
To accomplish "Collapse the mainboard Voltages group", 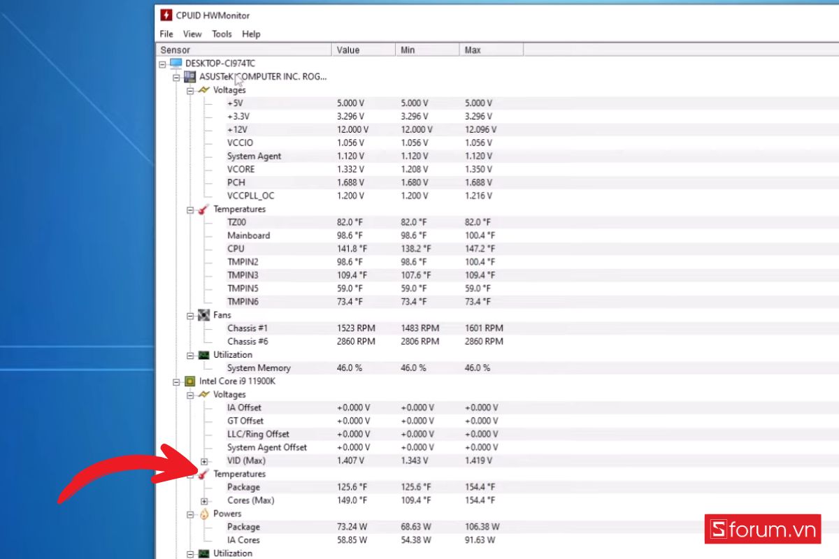I will (190, 90).
